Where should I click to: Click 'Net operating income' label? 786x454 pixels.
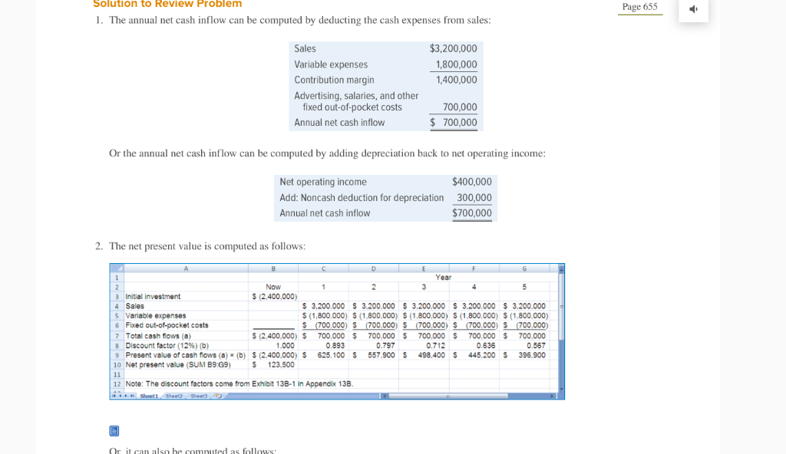pyautogui.click(x=323, y=182)
